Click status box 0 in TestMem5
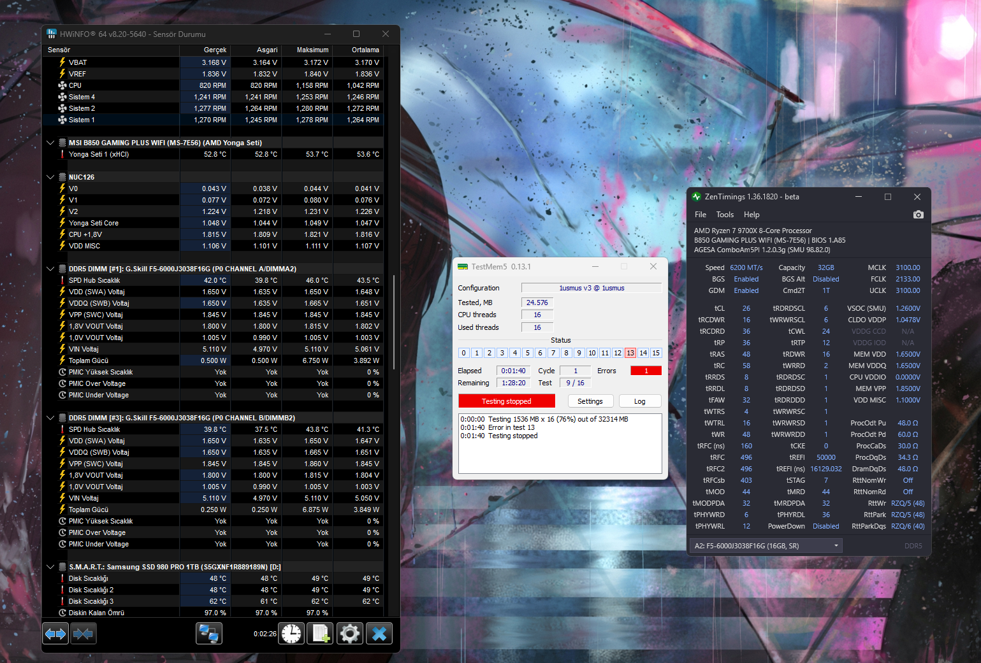This screenshot has width=981, height=663. click(x=464, y=353)
